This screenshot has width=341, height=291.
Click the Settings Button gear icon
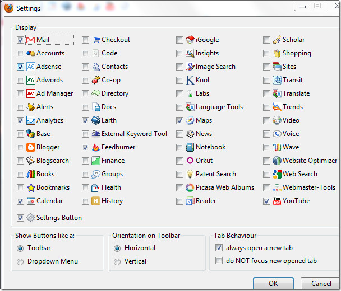pyautogui.click(x=31, y=218)
